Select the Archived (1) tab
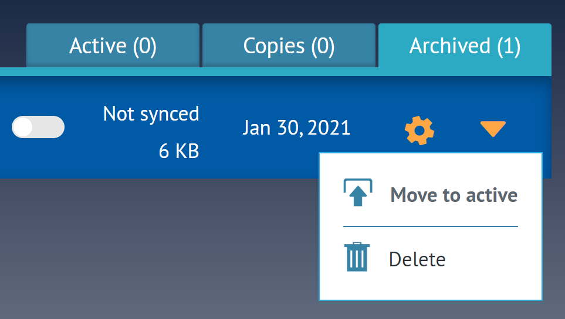The image size is (565, 319). point(465,46)
